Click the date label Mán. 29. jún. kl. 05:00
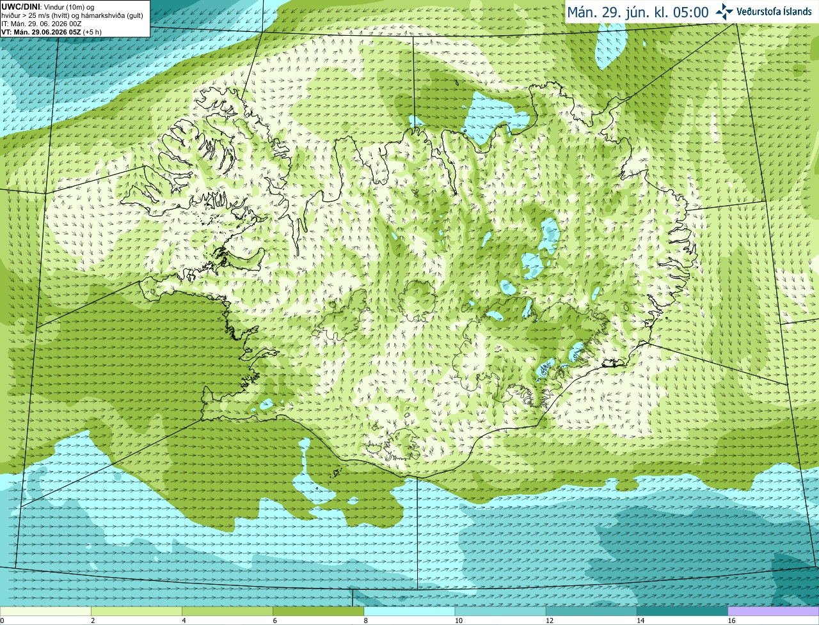 [638, 12]
